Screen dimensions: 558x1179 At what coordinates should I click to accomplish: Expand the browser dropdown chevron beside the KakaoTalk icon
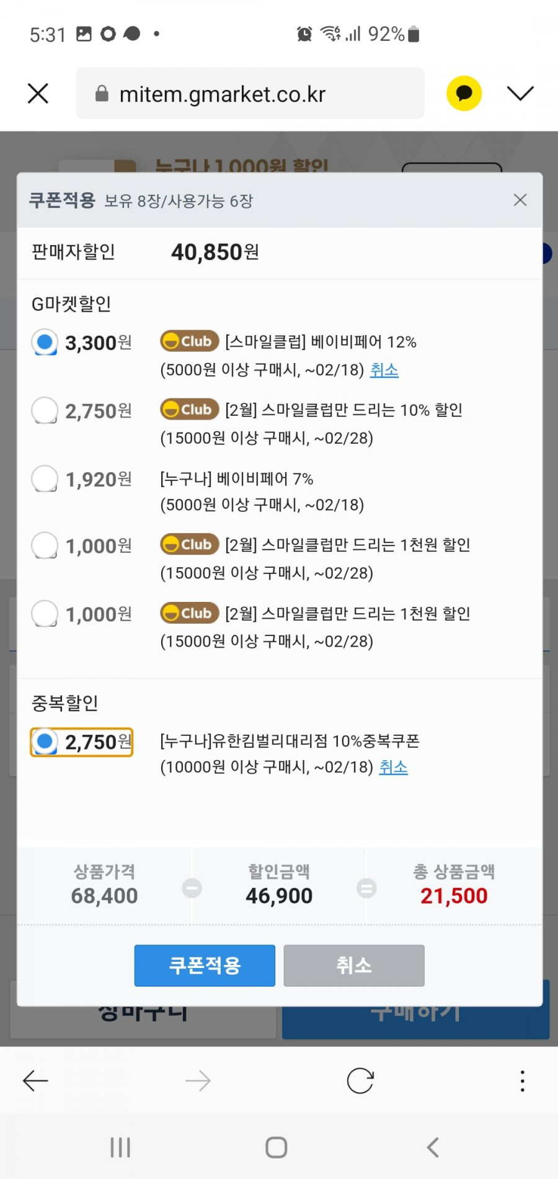click(x=520, y=93)
